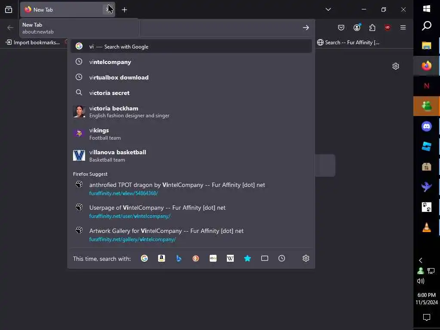The height and width of the screenshot is (330, 440).
Task: Search this time with Wikipedia icon
Action: click(x=230, y=258)
